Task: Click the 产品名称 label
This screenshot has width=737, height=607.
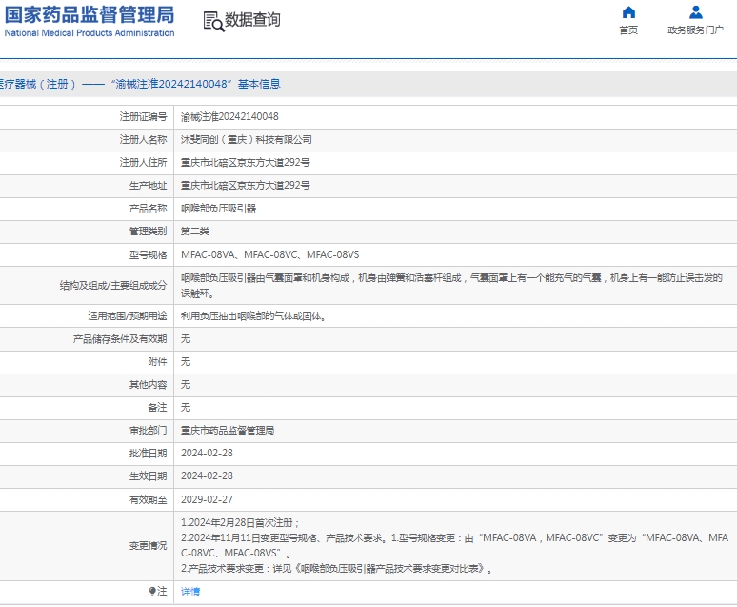Action: tap(148, 209)
